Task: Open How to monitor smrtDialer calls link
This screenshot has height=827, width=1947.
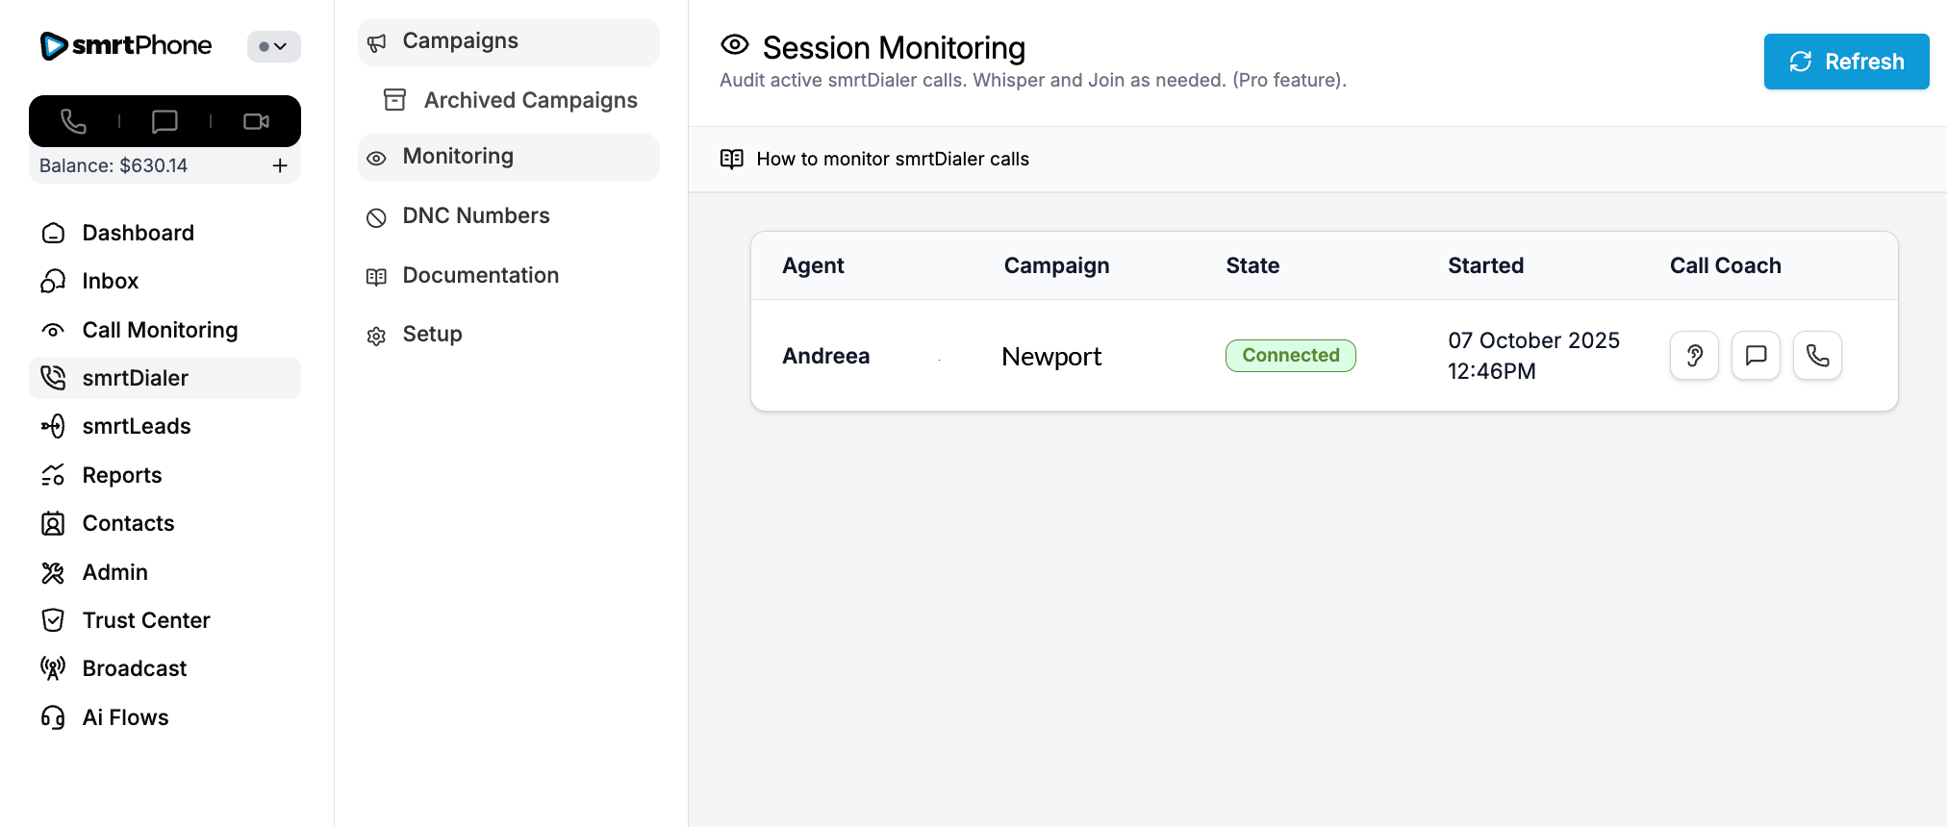Action: (892, 159)
